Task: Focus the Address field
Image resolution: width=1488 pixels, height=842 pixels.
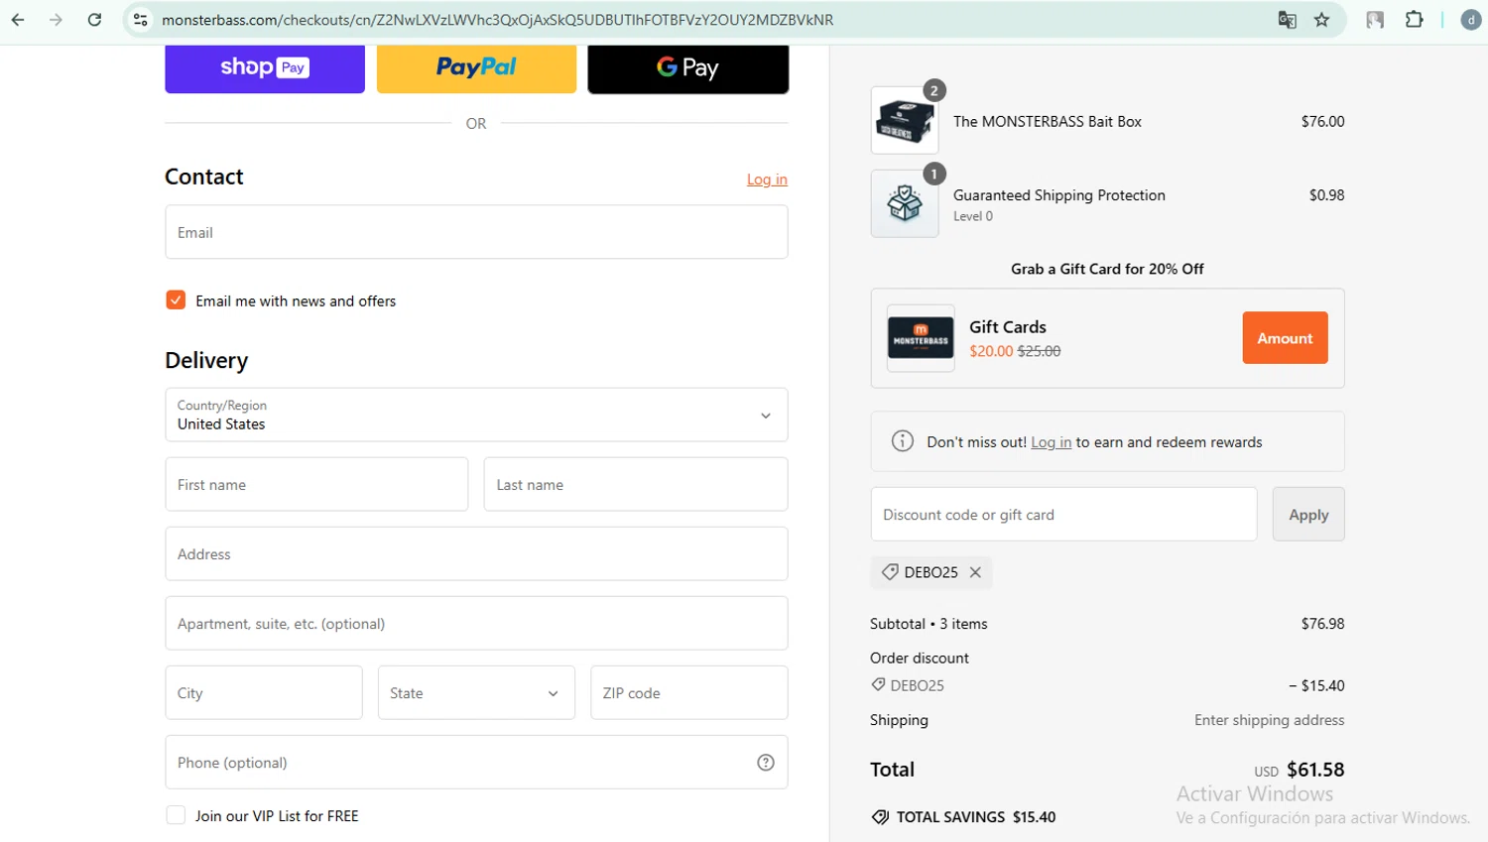Action: click(x=476, y=553)
